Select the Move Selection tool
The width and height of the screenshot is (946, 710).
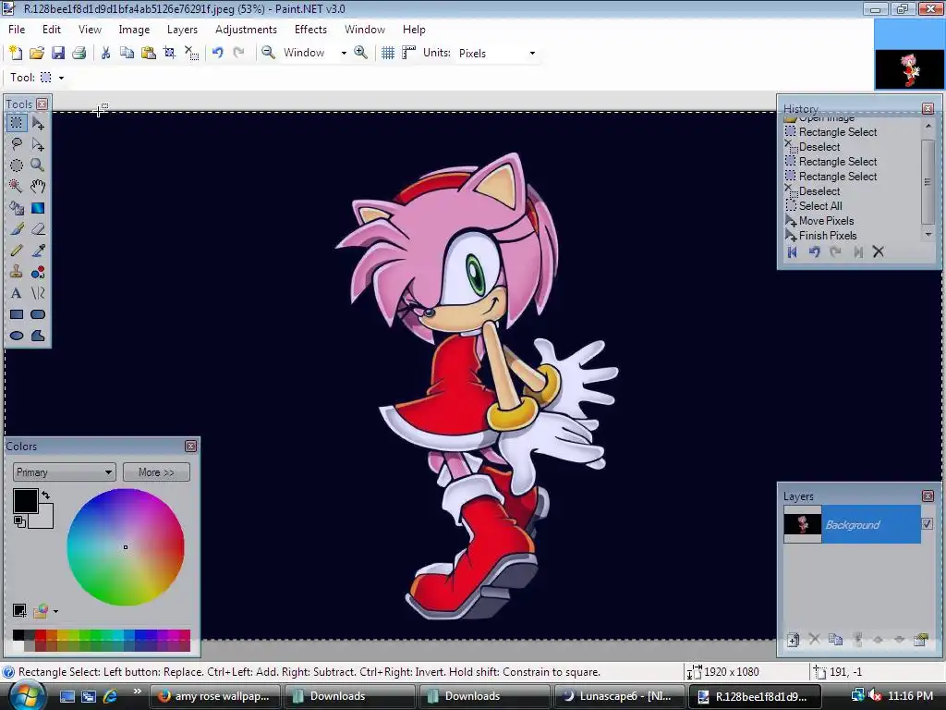tap(38, 144)
